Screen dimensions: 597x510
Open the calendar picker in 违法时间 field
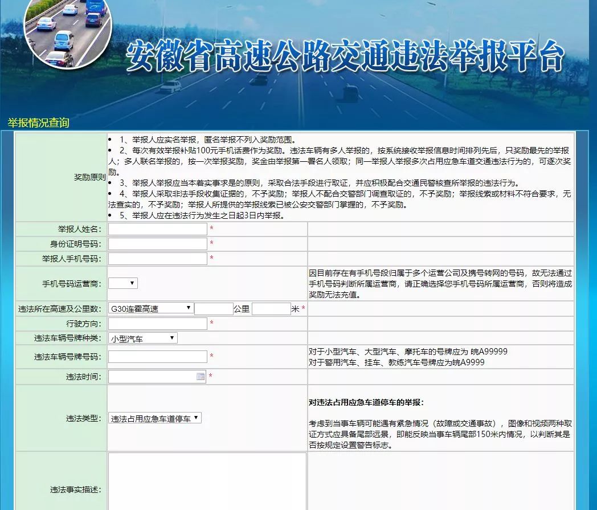tap(201, 377)
